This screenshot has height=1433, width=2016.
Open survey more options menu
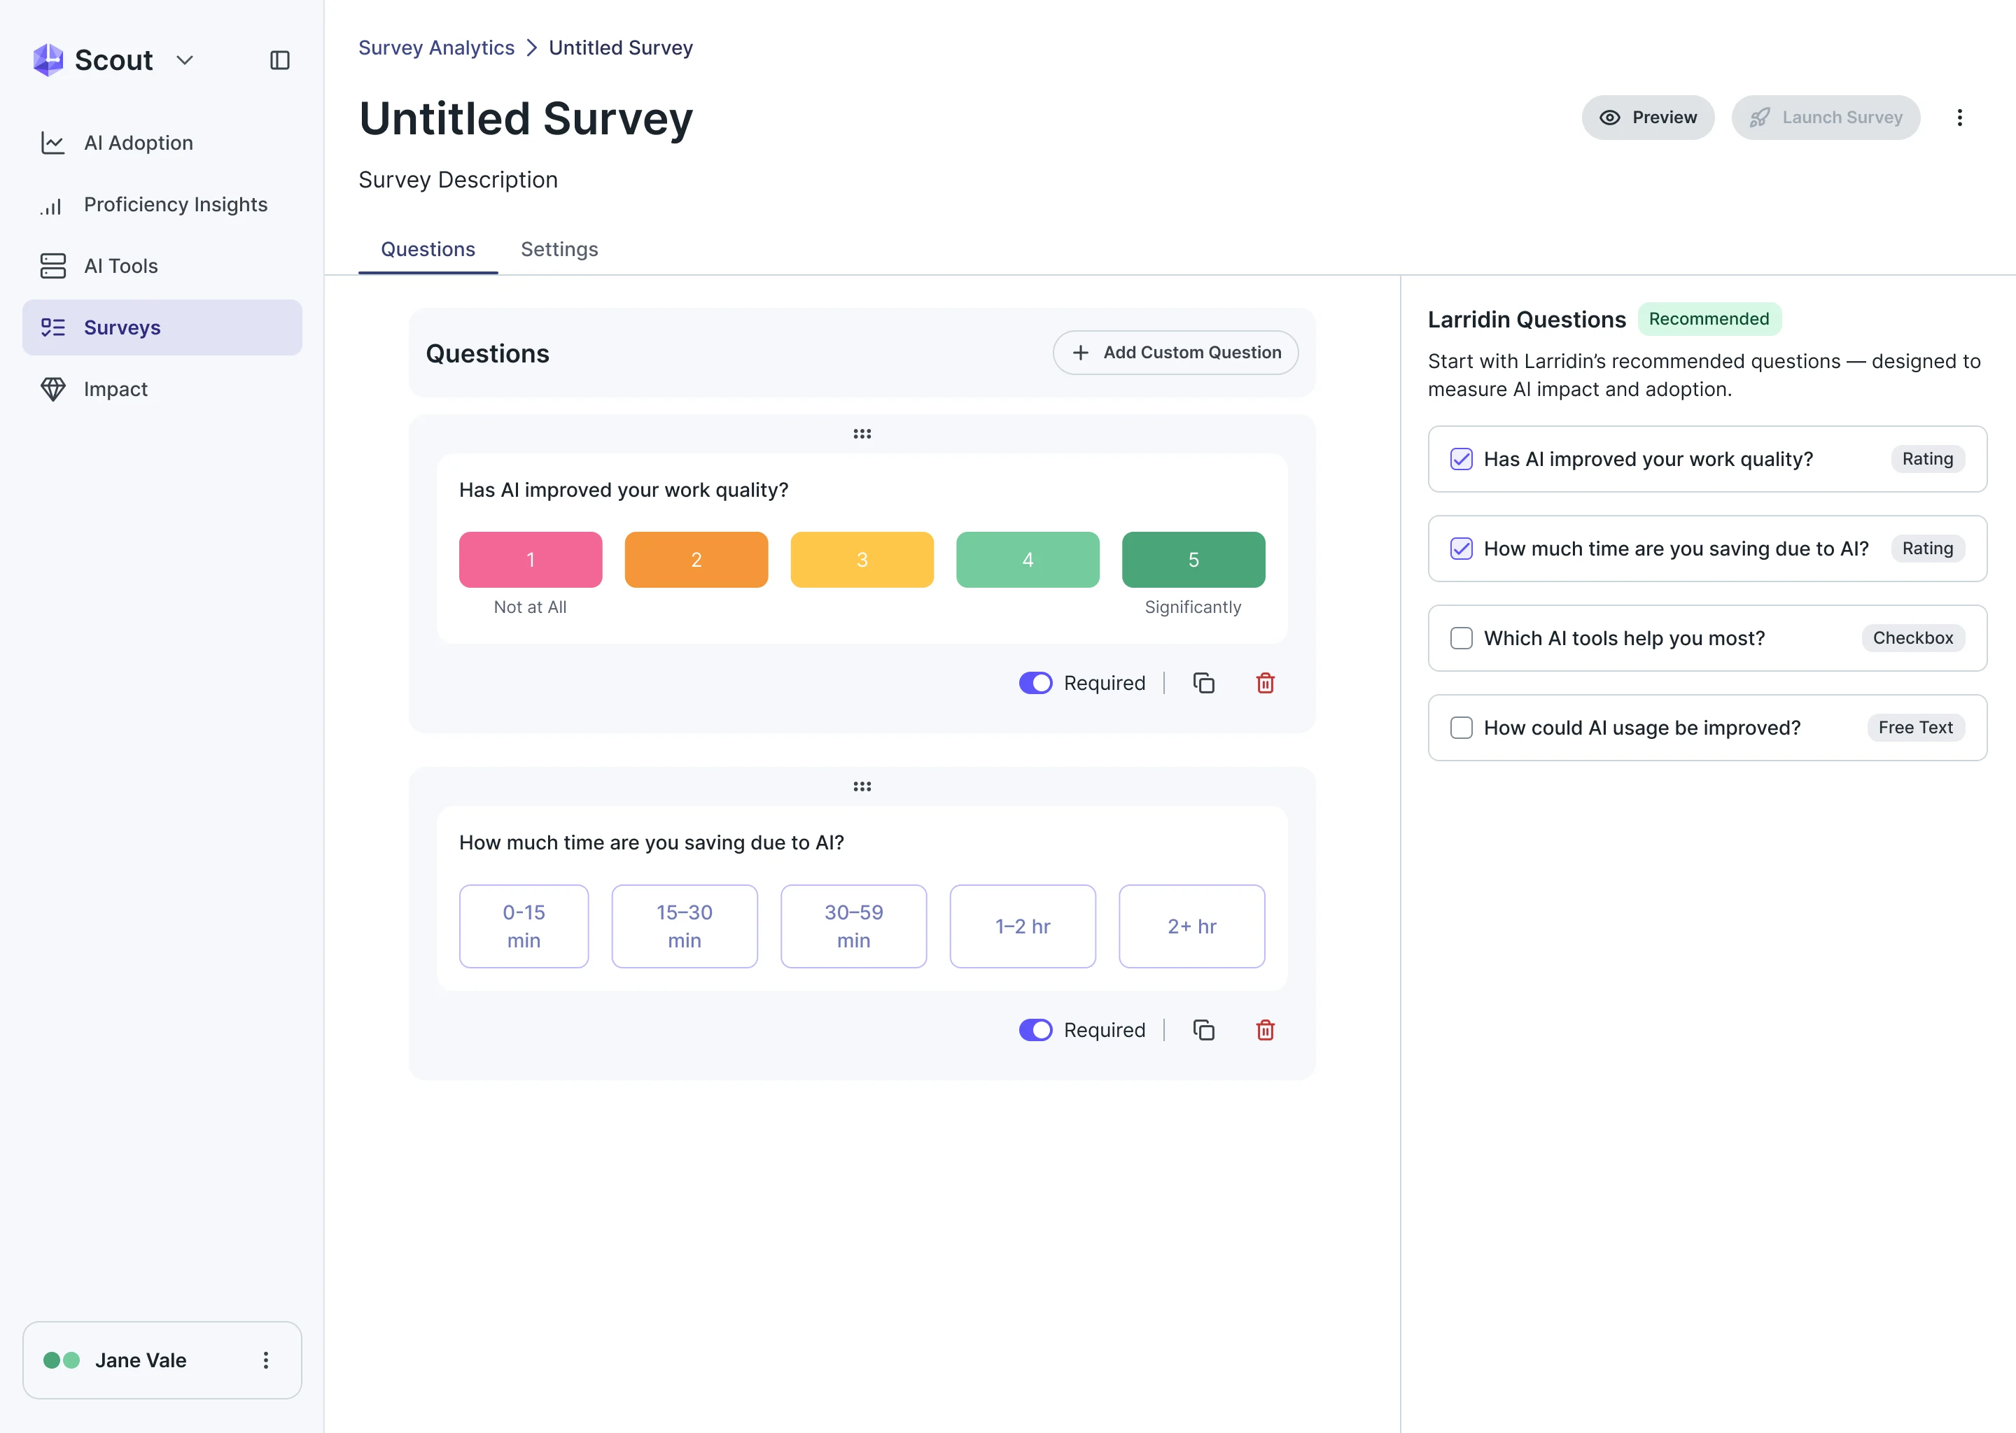[1959, 118]
